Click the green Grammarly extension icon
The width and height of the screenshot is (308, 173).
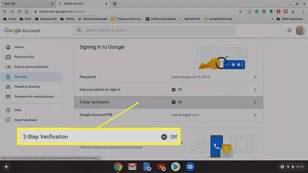(x=257, y=12)
